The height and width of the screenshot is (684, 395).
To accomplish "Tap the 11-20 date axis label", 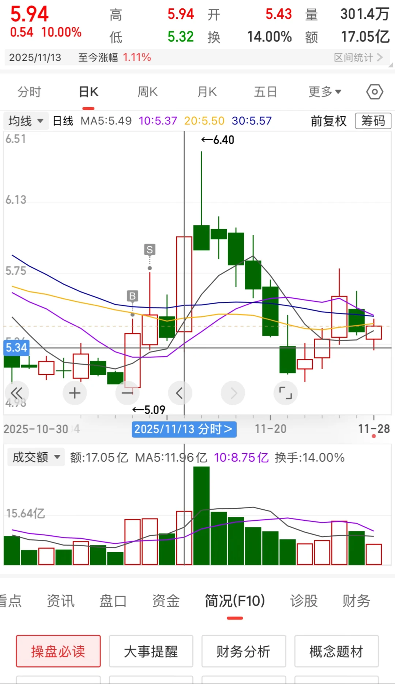I will coord(271,429).
